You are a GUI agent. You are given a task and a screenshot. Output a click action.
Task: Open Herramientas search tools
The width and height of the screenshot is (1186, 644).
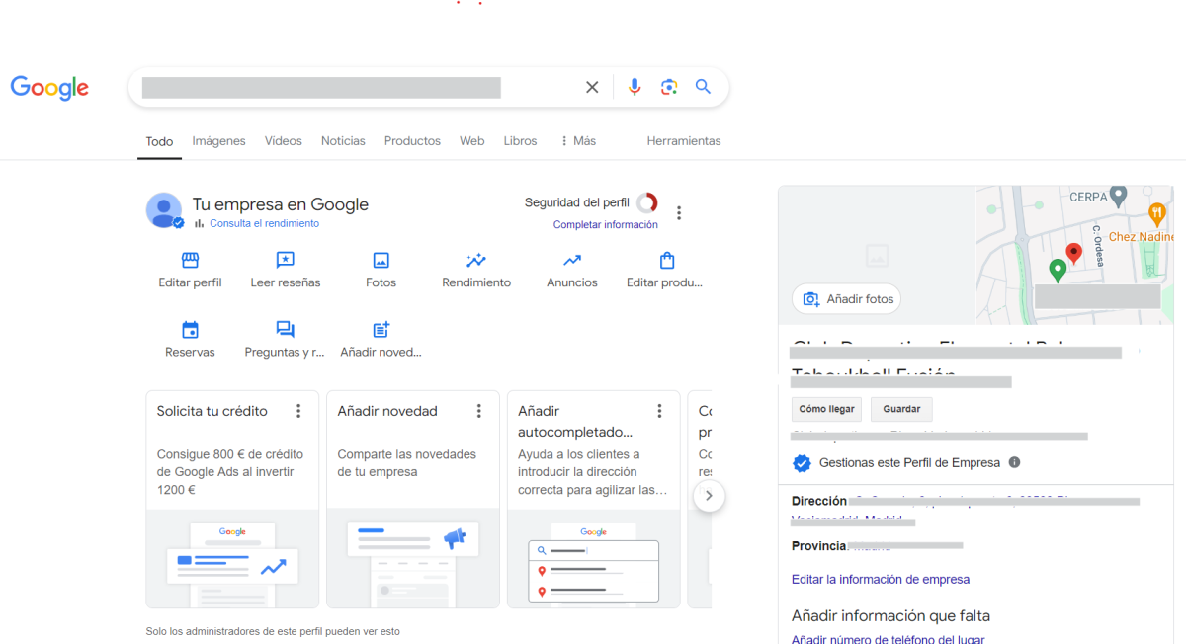coord(684,141)
